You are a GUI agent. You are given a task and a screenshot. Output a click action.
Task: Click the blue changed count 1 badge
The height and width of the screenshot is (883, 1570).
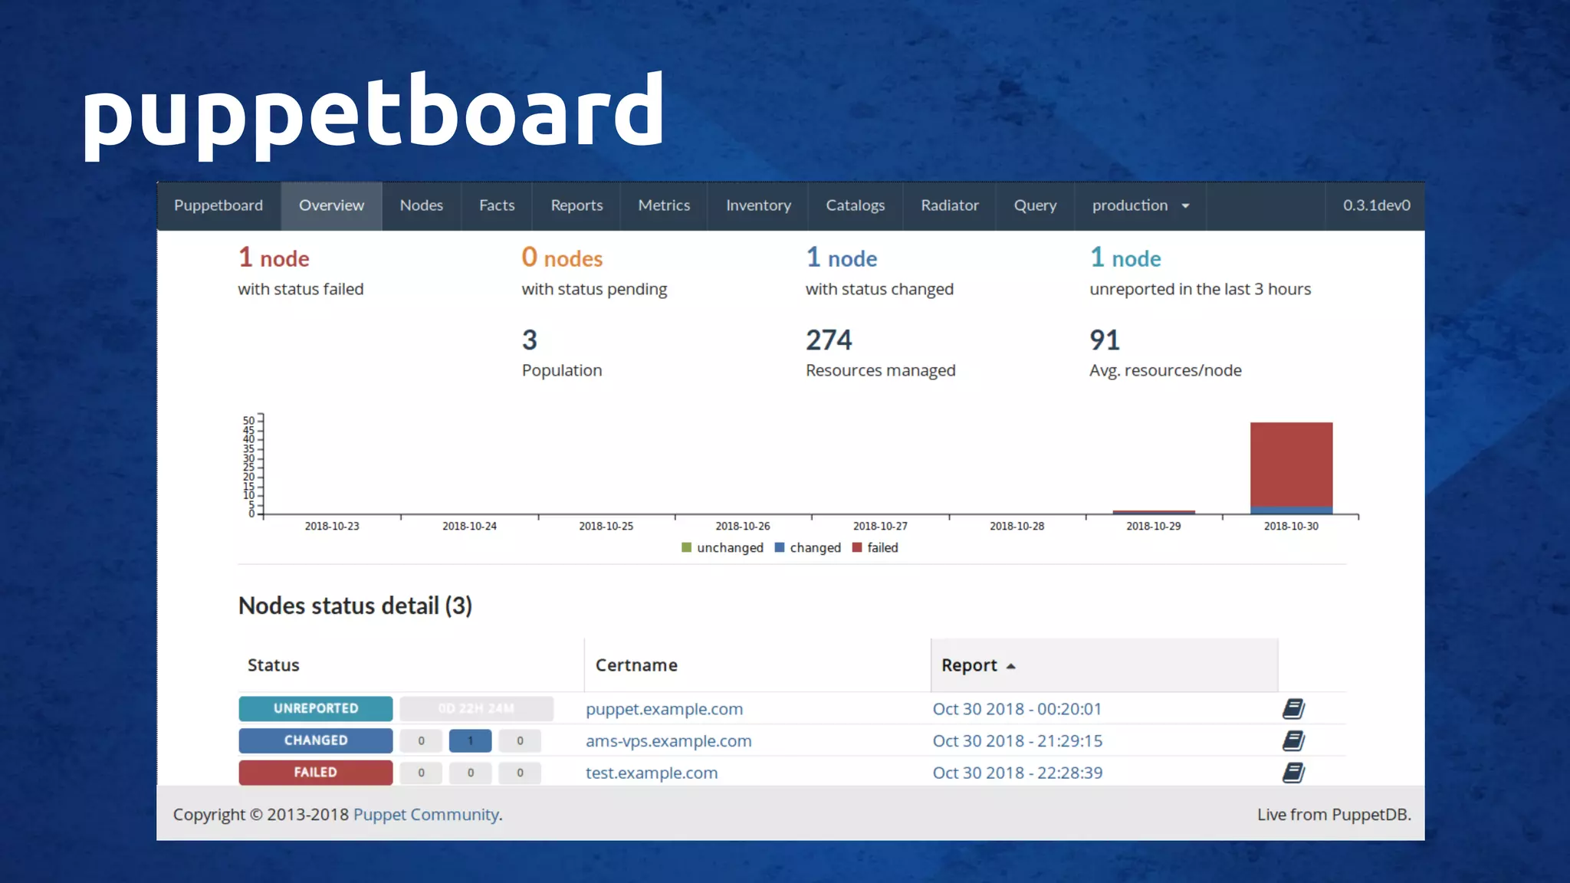coord(470,741)
